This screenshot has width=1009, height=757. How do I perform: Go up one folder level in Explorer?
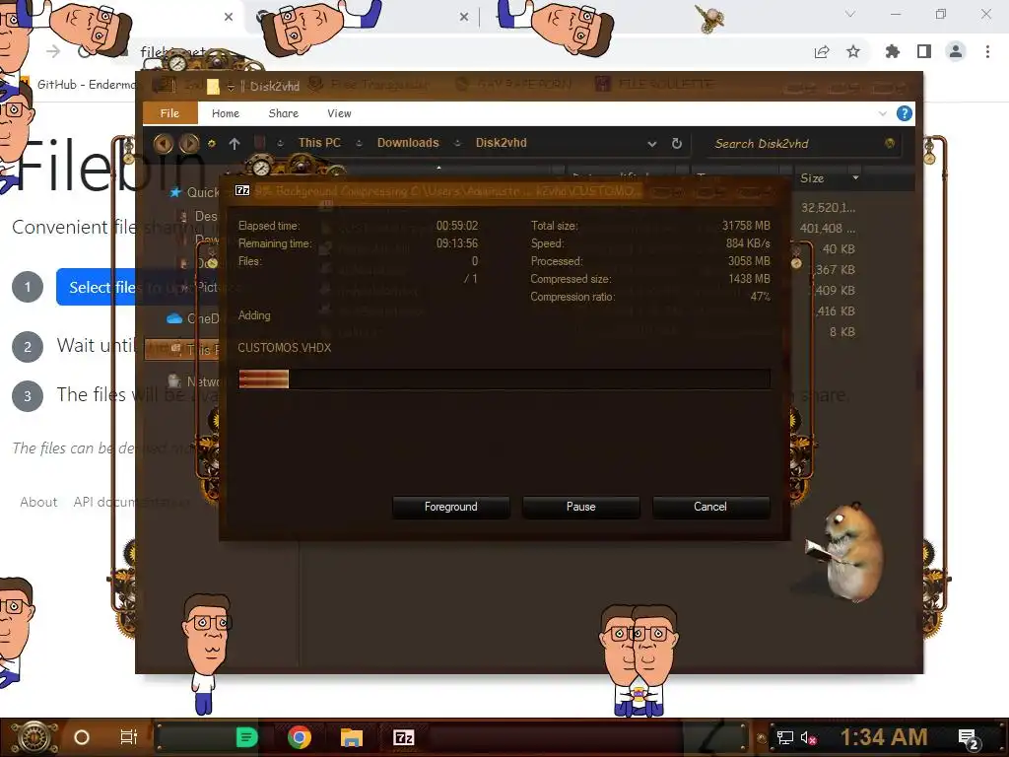click(235, 144)
